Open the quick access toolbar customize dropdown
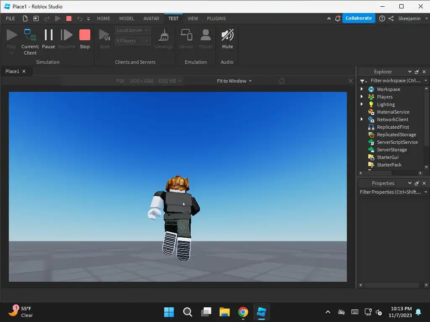430x322 pixels. 88,18
